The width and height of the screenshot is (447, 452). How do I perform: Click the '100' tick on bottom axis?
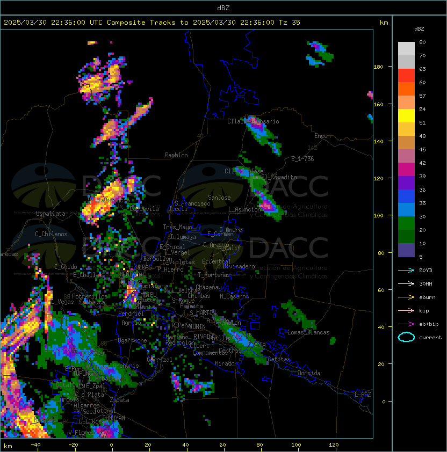click(x=297, y=445)
